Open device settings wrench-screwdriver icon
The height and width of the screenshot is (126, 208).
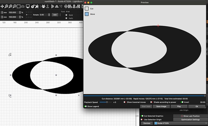[37, 6]
